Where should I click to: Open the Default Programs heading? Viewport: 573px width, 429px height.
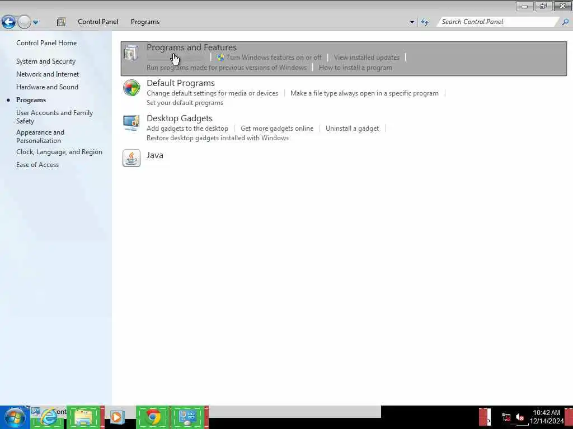tap(181, 83)
